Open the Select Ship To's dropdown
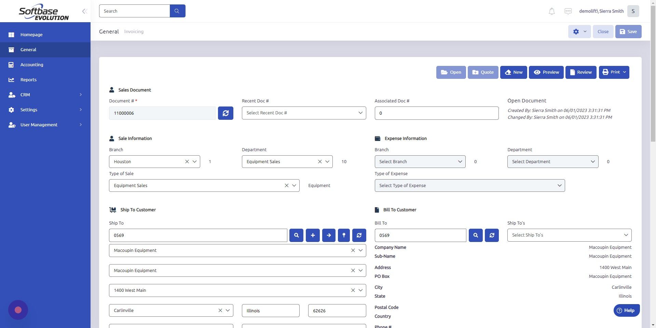This screenshot has width=656, height=328. pos(568,235)
